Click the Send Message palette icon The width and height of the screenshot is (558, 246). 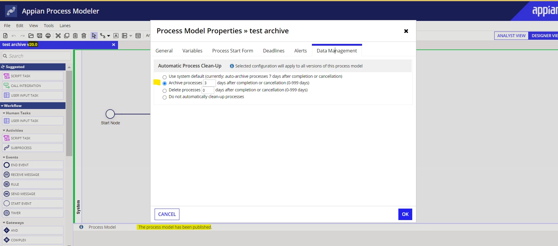click(6, 194)
